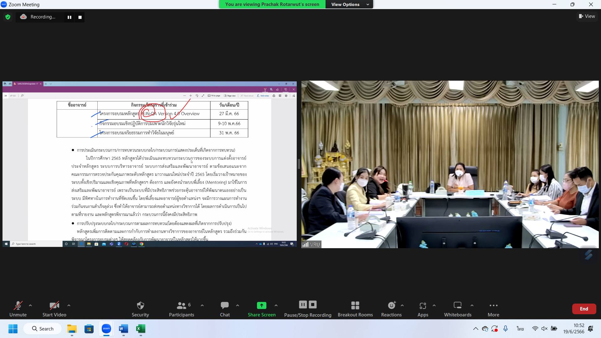Open the Security shield icon

tap(140, 305)
